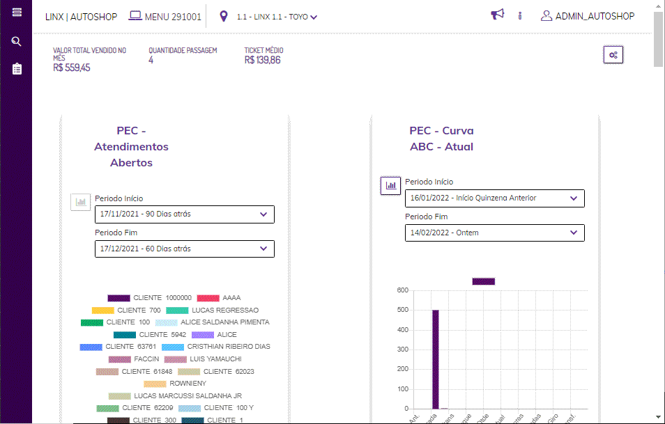Viewport: 665px width, 424px height.
Task: Toggle ALICE SALDANHA PIMENTA legend swatch
Action: click(166, 323)
